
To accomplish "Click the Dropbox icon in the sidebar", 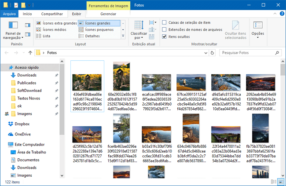I will click(11, 124).
